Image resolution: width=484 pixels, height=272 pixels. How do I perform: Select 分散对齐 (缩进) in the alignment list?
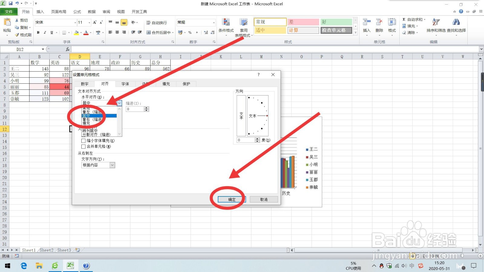click(99, 134)
